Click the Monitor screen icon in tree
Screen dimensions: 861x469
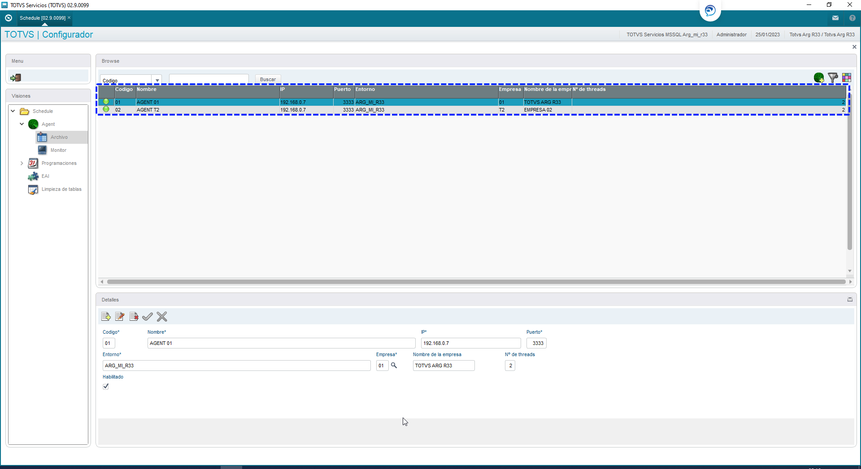[x=42, y=150]
